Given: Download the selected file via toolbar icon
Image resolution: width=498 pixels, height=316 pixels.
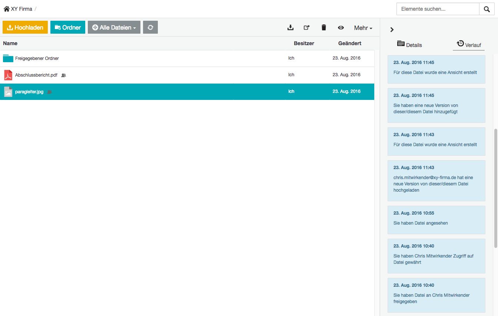Looking at the screenshot, I should [290, 27].
